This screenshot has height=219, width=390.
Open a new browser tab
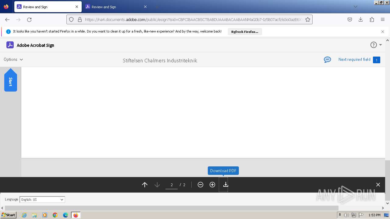click(x=157, y=7)
